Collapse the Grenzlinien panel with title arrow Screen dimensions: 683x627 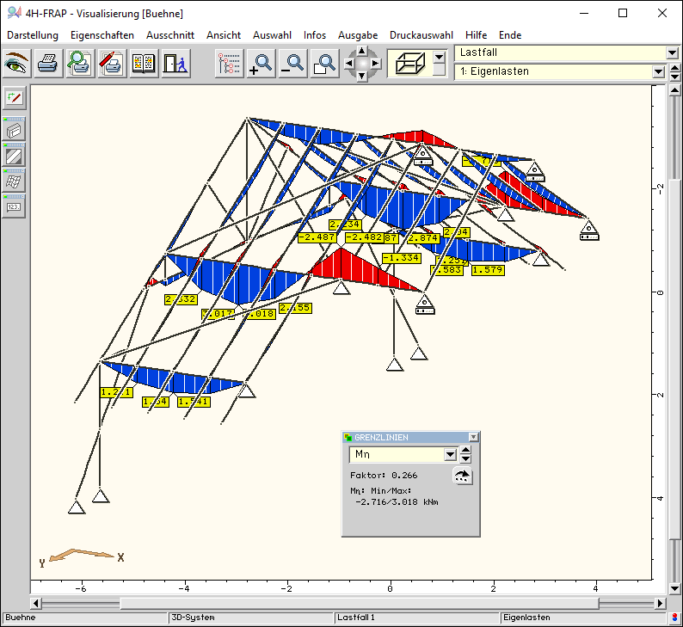472,437
